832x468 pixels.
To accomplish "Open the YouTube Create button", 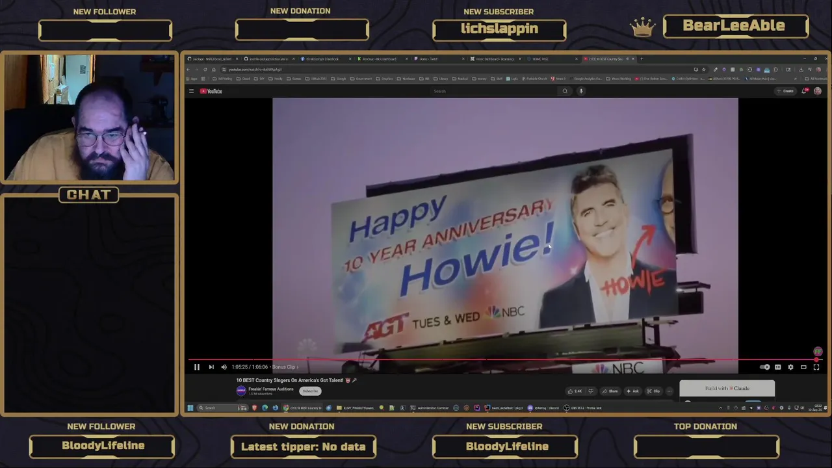I will [786, 91].
